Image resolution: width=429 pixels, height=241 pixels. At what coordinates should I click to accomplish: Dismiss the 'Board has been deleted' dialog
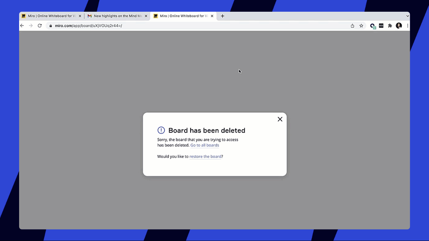coord(280,119)
